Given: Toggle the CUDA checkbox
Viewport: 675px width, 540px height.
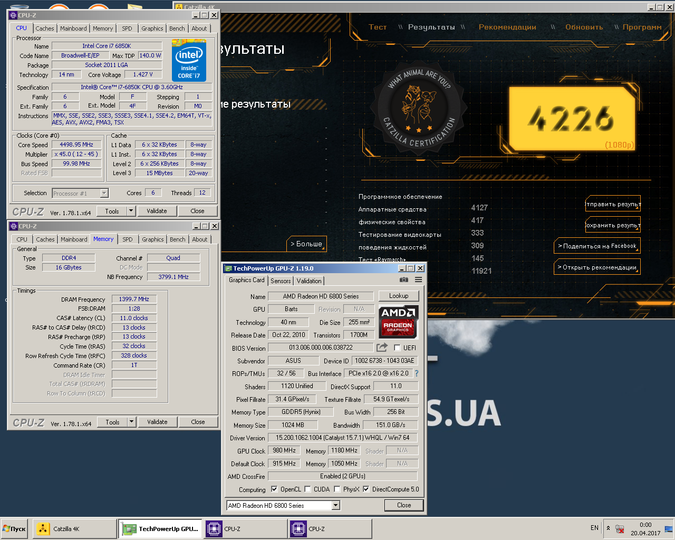Looking at the screenshot, I should pos(307,489).
